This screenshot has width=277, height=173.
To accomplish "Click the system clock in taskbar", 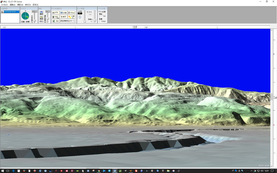I will (x=267, y=171).
